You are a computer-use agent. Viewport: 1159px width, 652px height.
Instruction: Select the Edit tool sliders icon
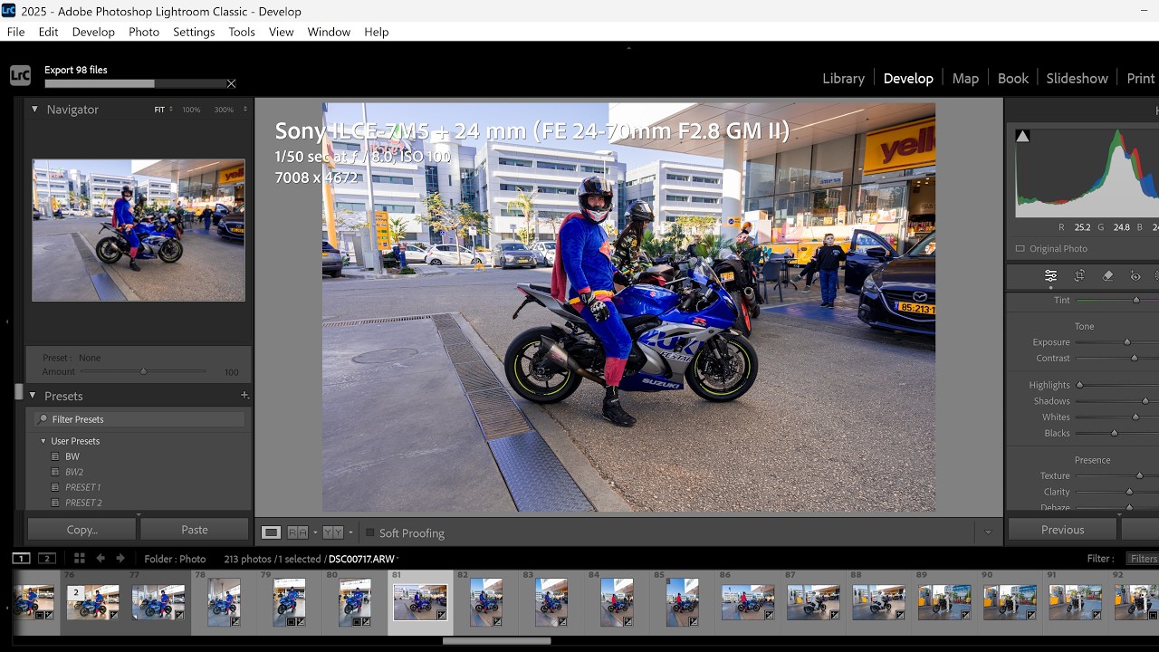pyautogui.click(x=1050, y=276)
